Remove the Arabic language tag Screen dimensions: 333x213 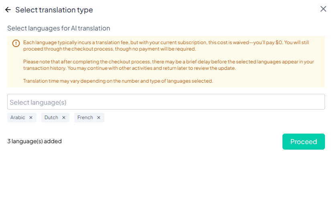pyautogui.click(x=31, y=118)
